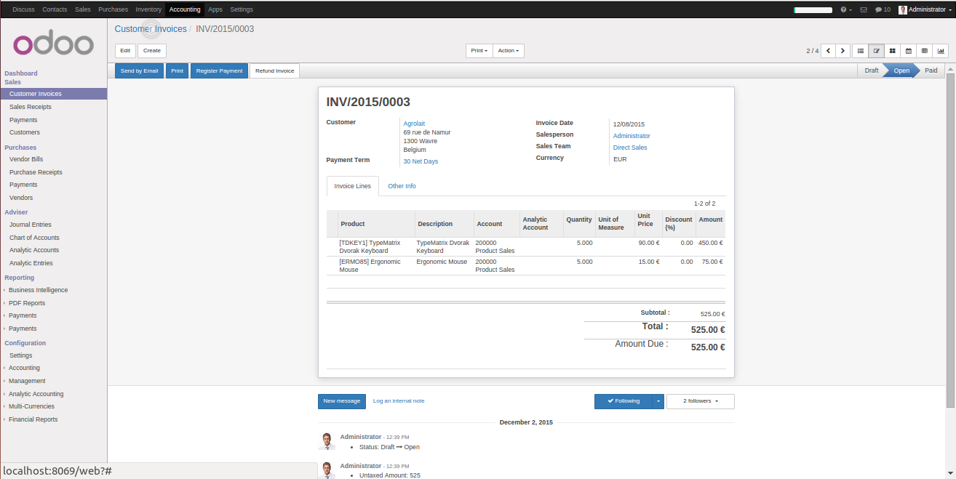Screen dimensions: 956x479
Task: Click Log an internal note
Action: pyautogui.click(x=399, y=401)
